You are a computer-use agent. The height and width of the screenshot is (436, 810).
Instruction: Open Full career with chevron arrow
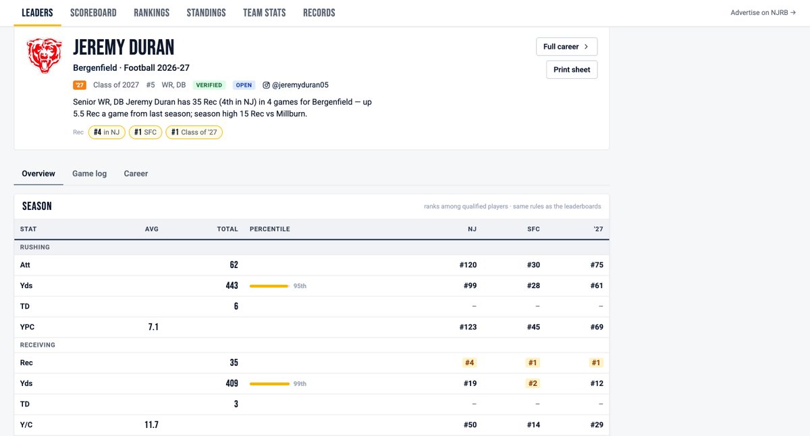(x=566, y=47)
